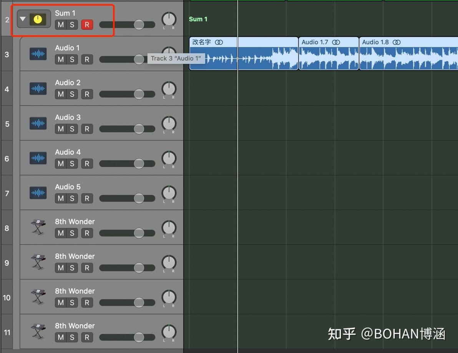Click the Audio 5 waveform track icon
The height and width of the screenshot is (353, 458).
click(x=38, y=193)
